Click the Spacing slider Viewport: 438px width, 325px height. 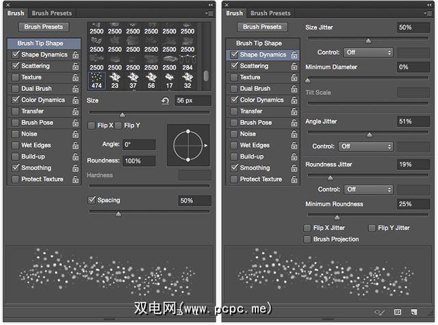click(149, 212)
